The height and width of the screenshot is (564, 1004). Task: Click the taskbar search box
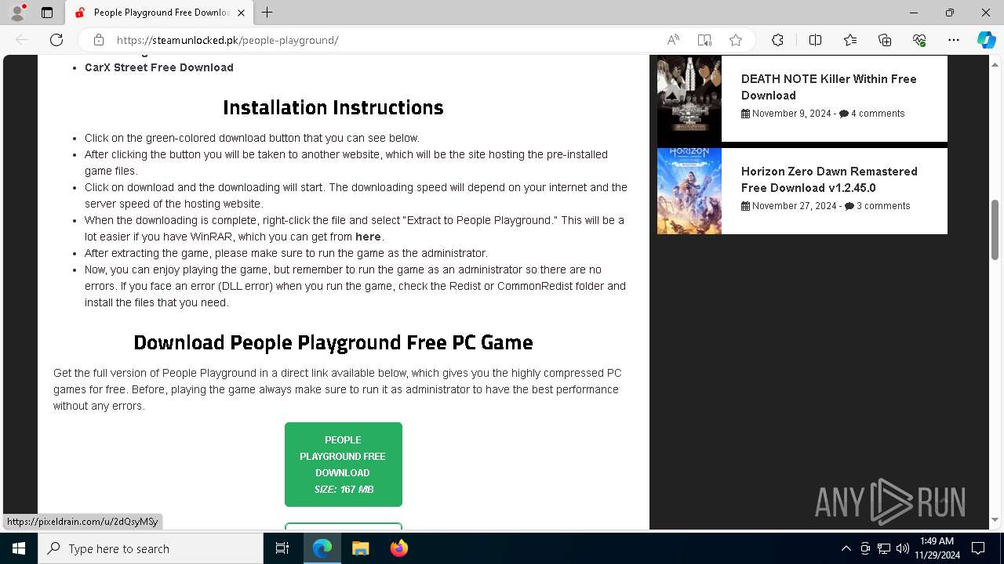click(x=151, y=548)
